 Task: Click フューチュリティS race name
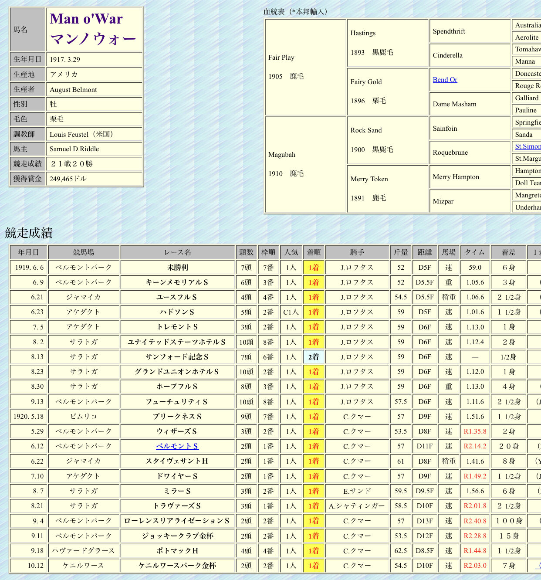click(x=177, y=402)
